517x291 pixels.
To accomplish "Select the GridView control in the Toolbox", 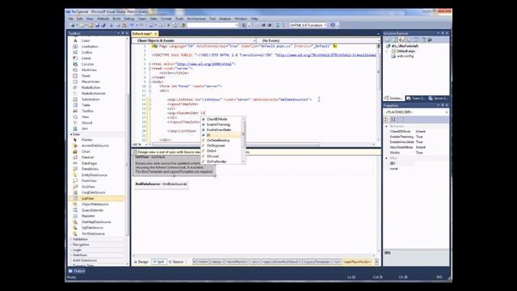I will 88,187.
